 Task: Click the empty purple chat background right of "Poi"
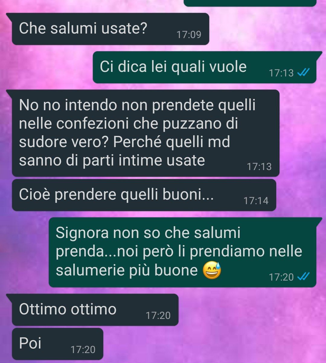point(211,344)
